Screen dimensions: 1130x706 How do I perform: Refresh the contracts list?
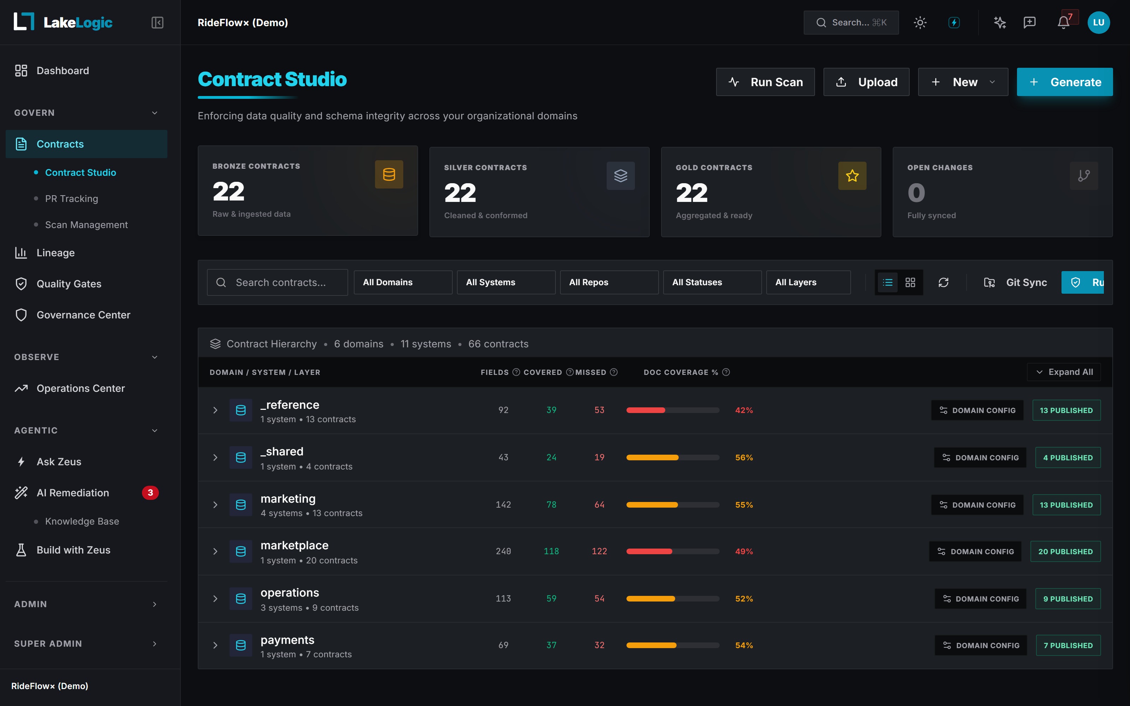(x=943, y=282)
